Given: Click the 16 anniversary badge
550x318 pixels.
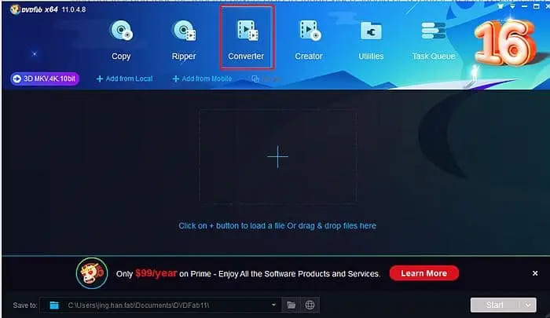Looking at the screenshot, I should [505, 42].
